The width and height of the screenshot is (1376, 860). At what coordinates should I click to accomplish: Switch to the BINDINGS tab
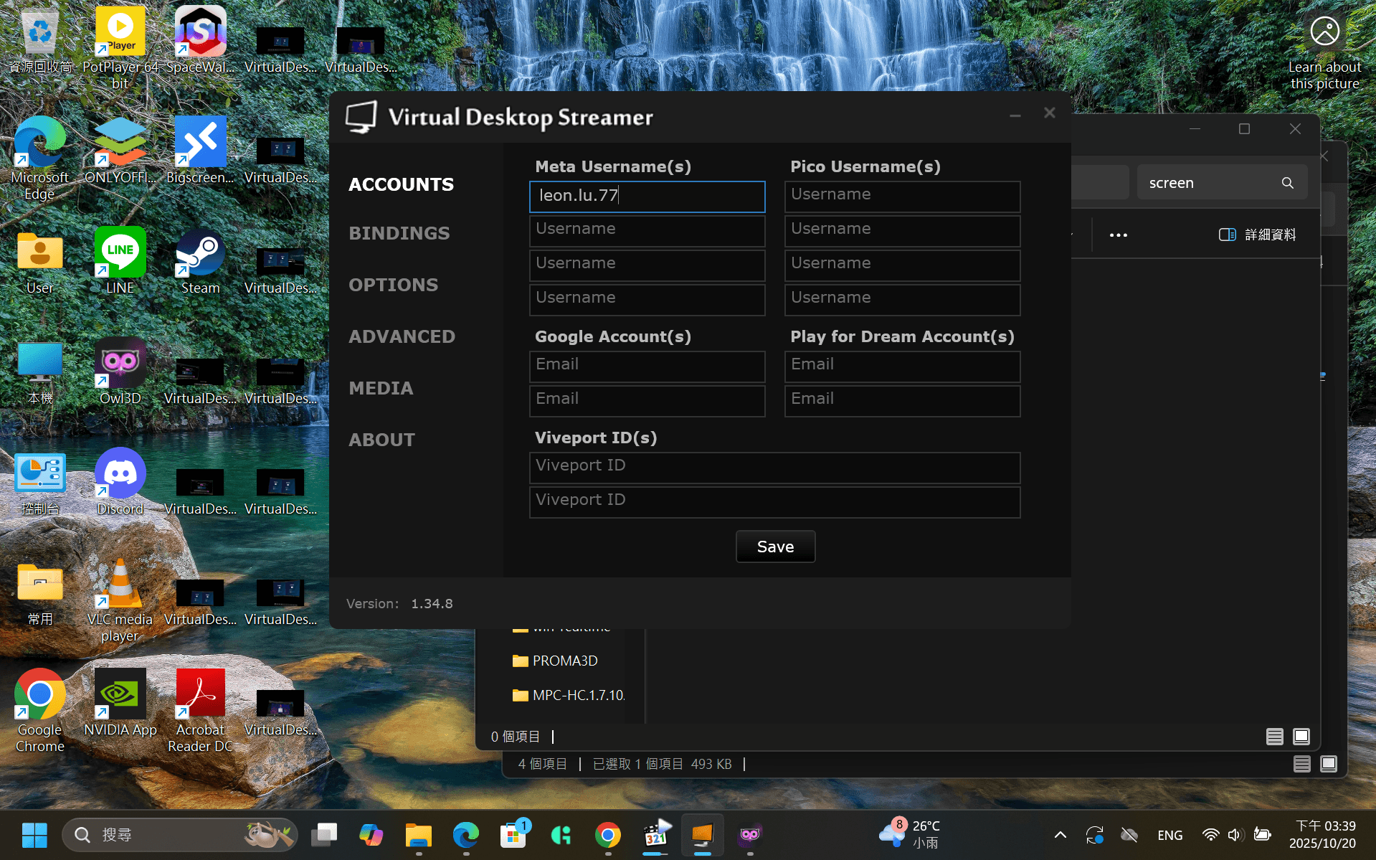(x=399, y=233)
